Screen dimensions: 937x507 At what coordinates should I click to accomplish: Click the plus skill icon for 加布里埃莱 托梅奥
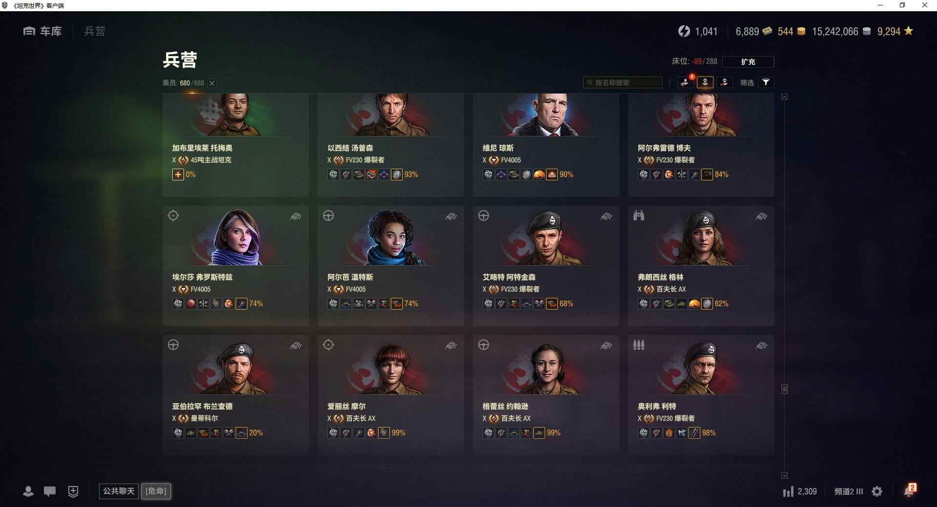tap(178, 175)
